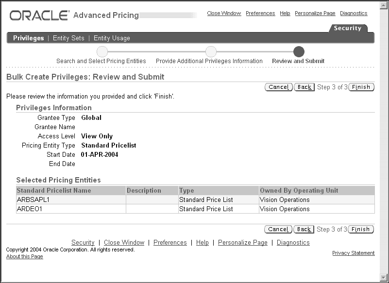The height and width of the screenshot is (283, 389).
Task: Click the scrollbar up arrow
Action: (x=383, y=5)
